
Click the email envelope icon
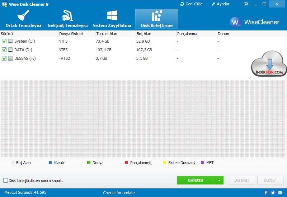click(280, 193)
